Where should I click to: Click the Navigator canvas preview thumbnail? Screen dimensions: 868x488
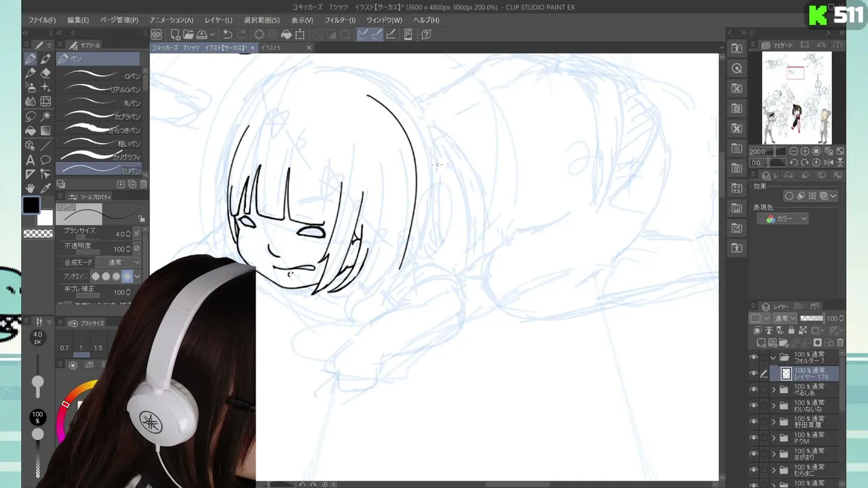(796, 99)
